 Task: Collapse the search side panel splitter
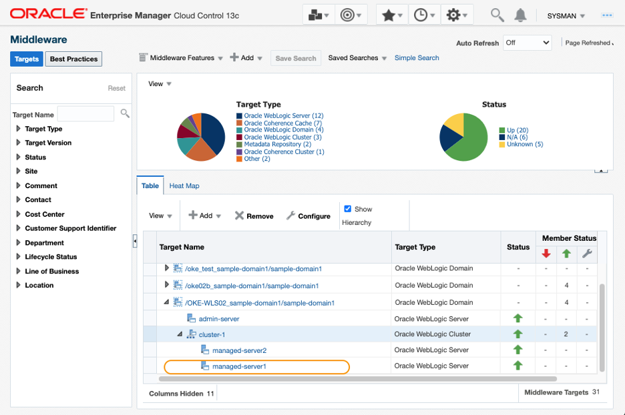point(135,241)
